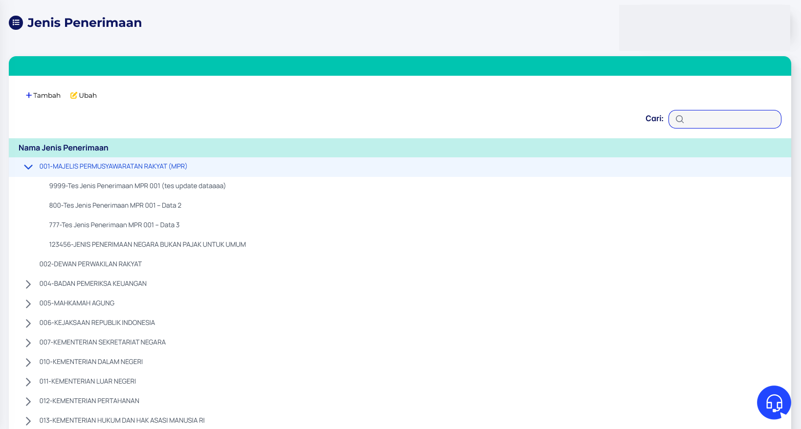Select 012-KEMENTERIAN PERTAHANAN text
The height and width of the screenshot is (429, 801).
pos(89,401)
